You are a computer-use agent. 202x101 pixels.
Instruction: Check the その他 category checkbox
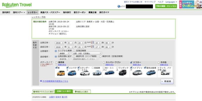[159, 62]
